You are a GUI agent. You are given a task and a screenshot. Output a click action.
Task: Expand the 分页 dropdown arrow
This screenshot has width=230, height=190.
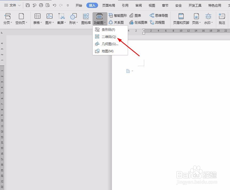(11, 23)
